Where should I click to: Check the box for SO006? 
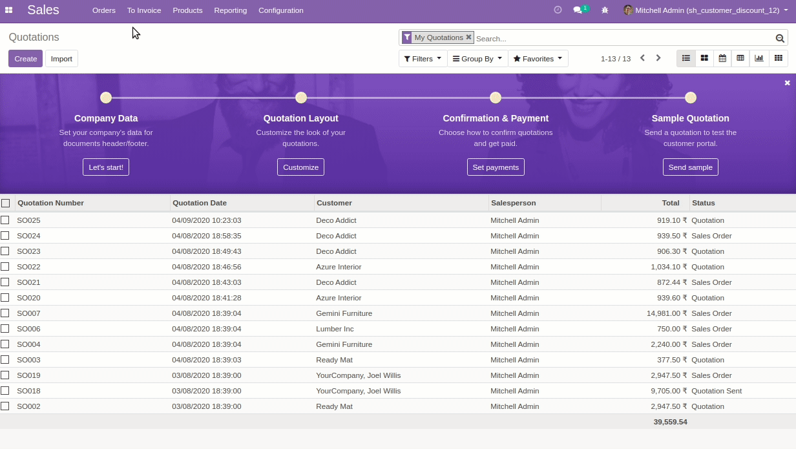5,329
